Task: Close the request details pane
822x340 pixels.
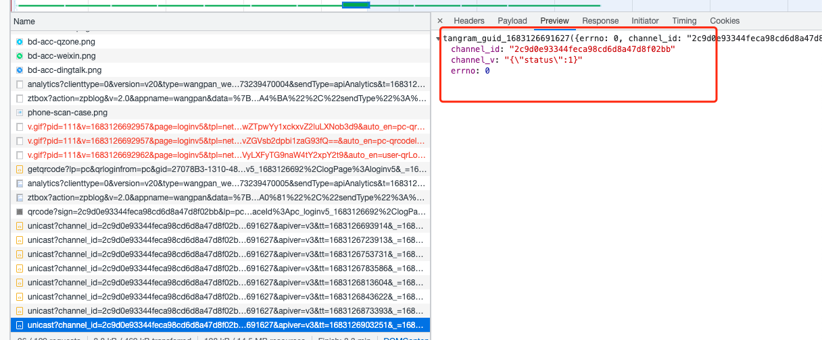Action: pyautogui.click(x=440, y=21)
